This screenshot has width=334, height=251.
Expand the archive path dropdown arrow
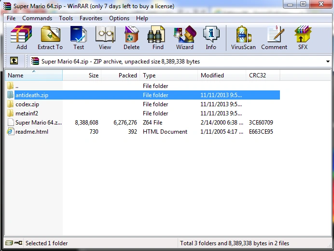pos(328,62)
